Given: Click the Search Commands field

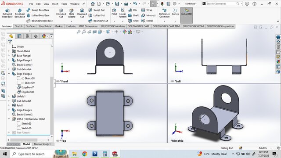Looking at the screenshot, I should tap(221, 4).
